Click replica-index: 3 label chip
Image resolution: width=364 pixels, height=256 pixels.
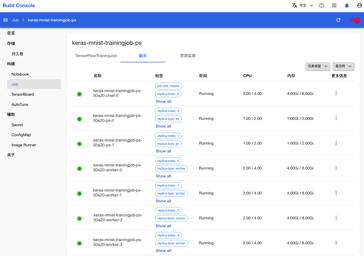pos(168,235)
